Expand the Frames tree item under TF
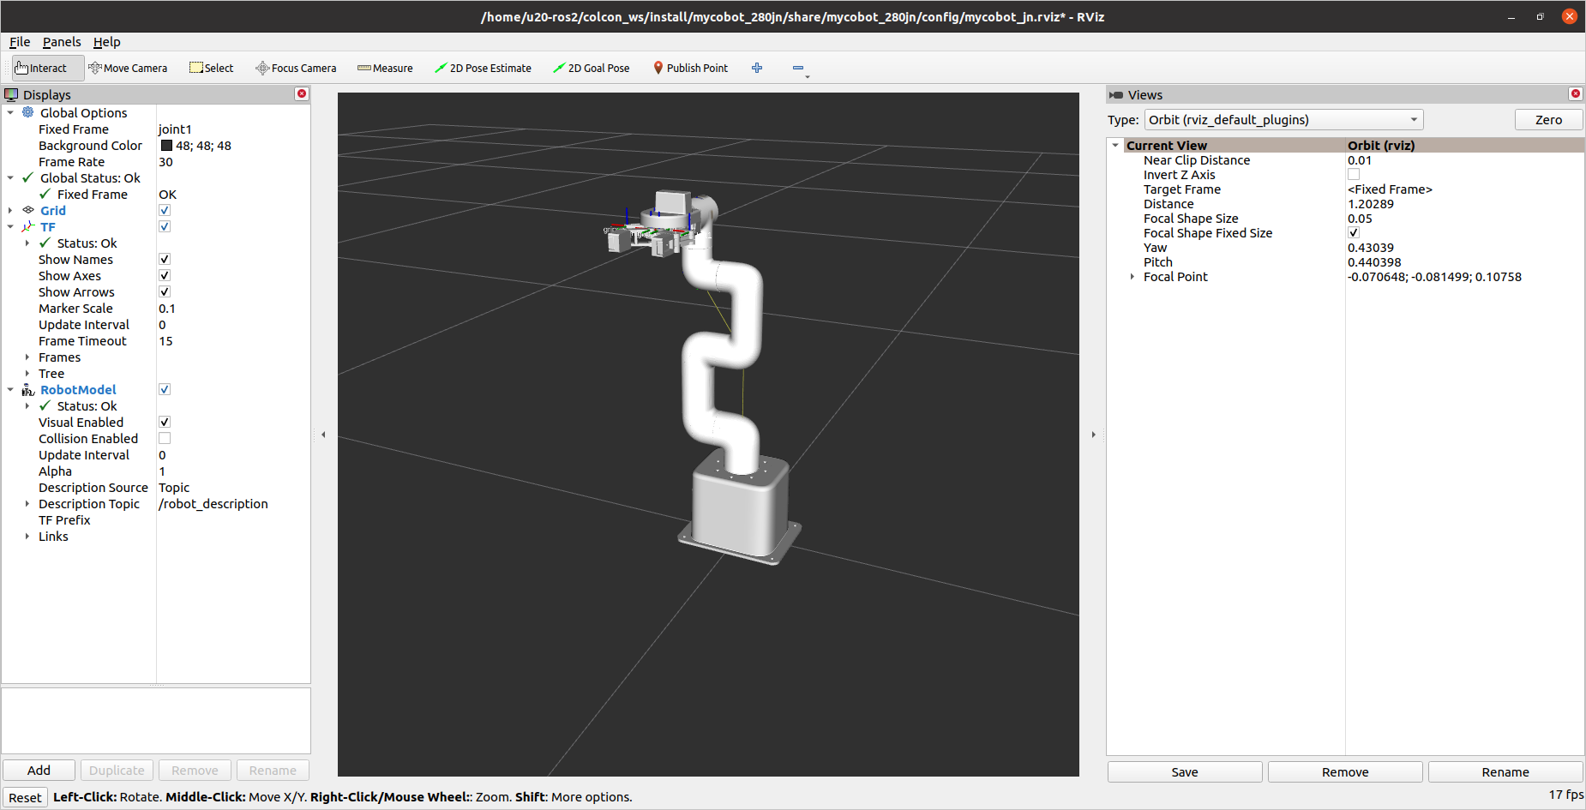Viewport: 1586px width, 810px height. (27, 357)
